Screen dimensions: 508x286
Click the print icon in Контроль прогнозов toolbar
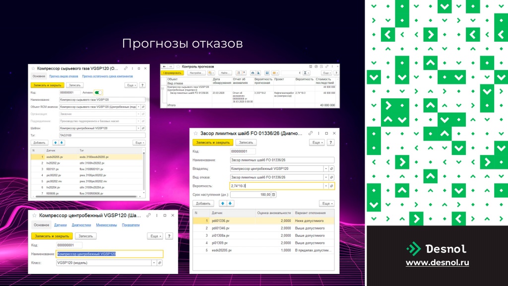pos(253,73)
